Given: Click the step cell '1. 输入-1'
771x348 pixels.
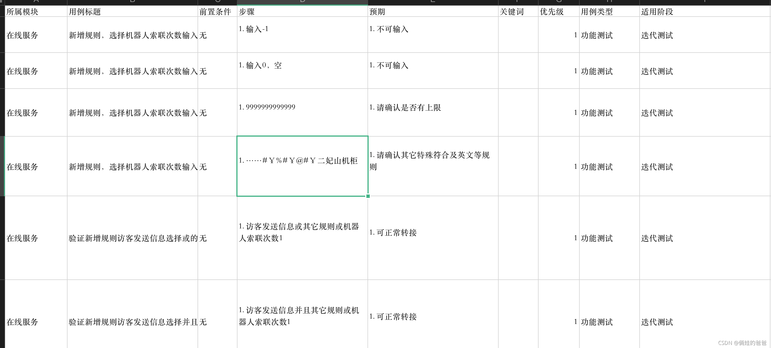Looking at the screenshot, I should [x=302, y=35].
